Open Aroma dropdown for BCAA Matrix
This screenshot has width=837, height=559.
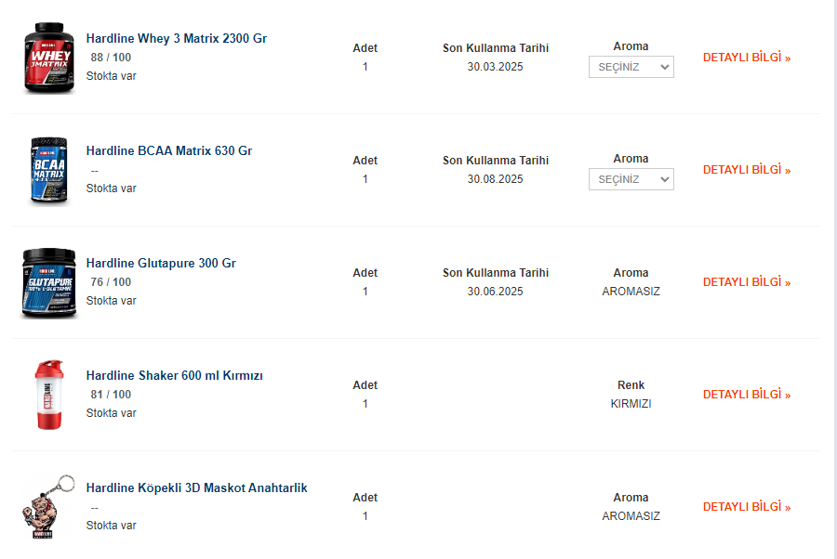(631, 179)
